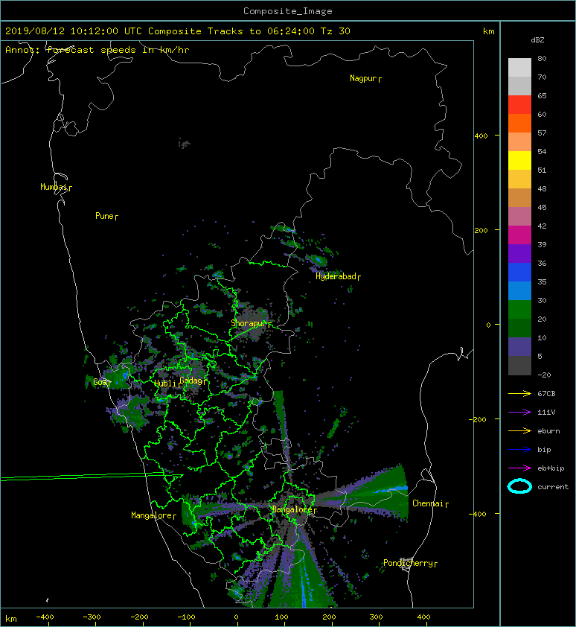This screenshot has height=627, width=576.
Task: Click the -100 tick on the bottom axis
Action: click(186, 617)
